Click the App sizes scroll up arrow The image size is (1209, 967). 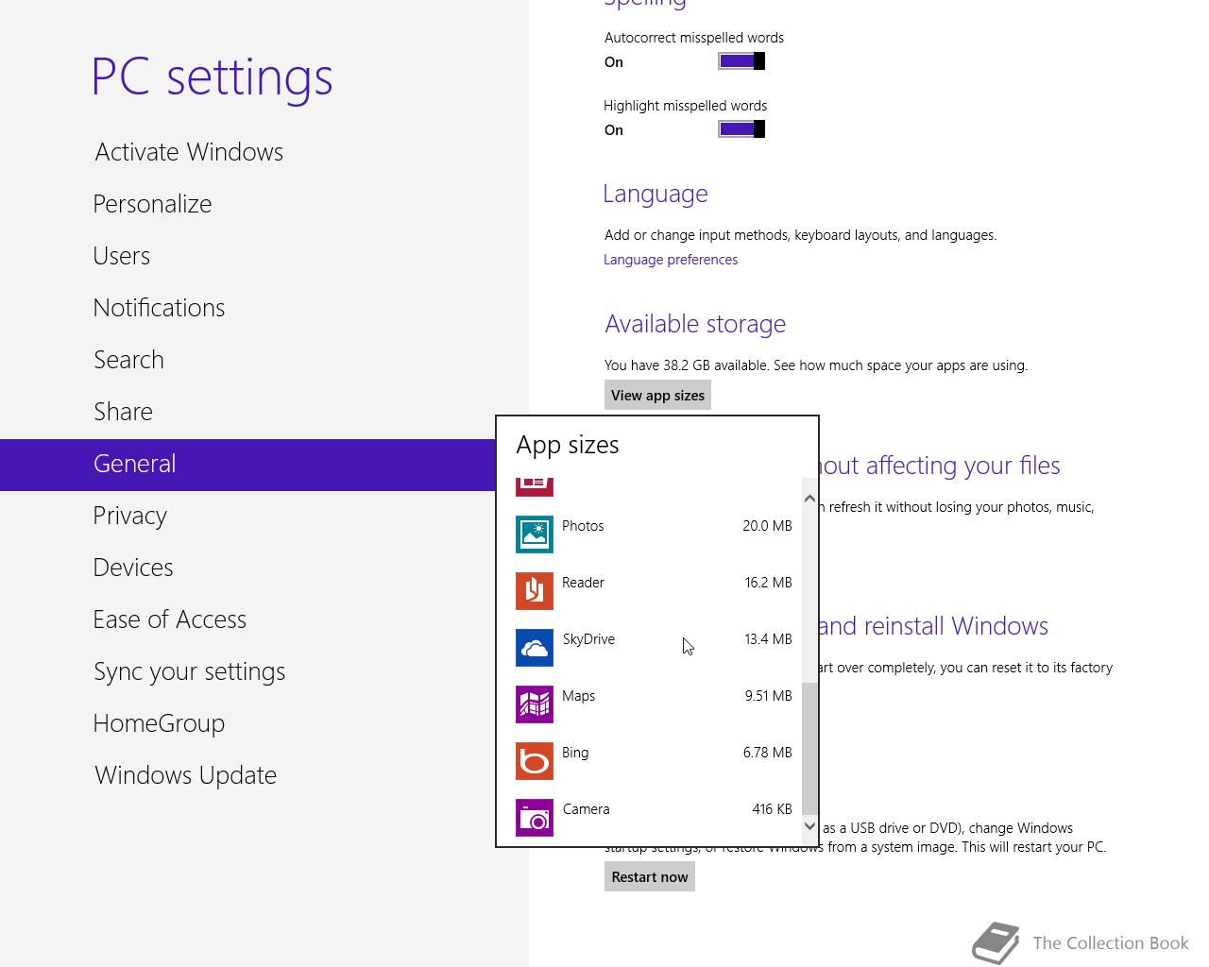tap(809, 499)
